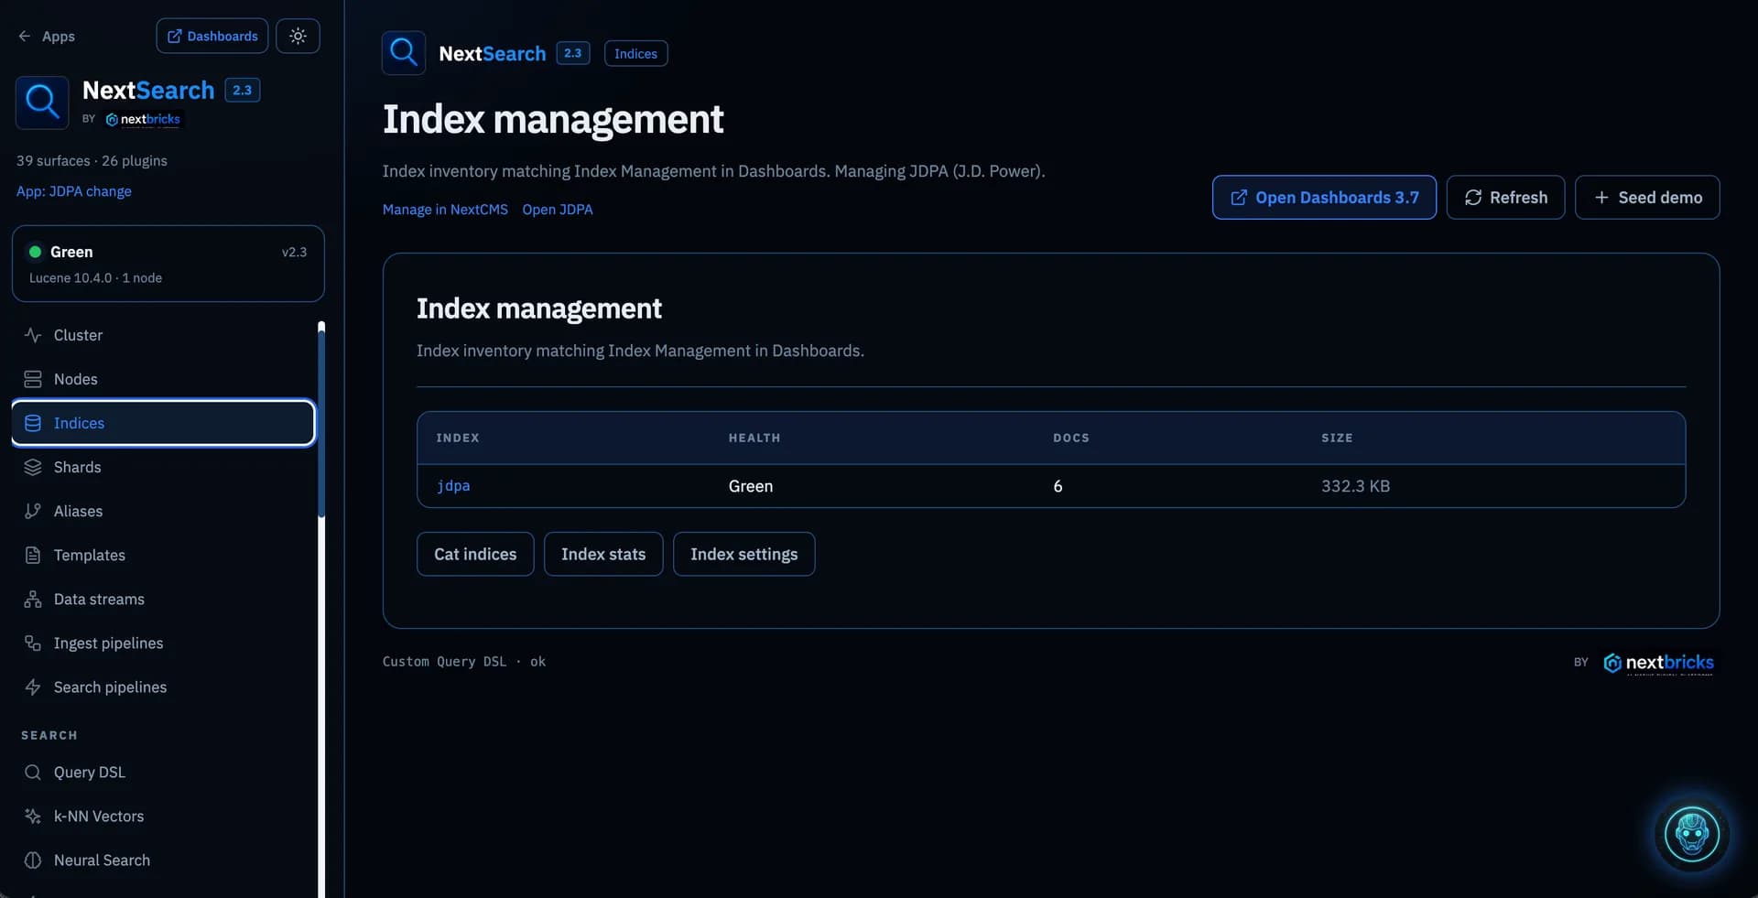Click the Ingest pipelines icon
This screenshot has height=898, width=1758.
[x=33, y=643]
